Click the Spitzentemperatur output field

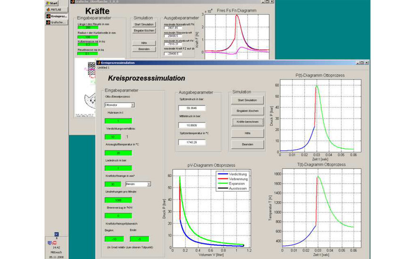click(x=192, y=142)
